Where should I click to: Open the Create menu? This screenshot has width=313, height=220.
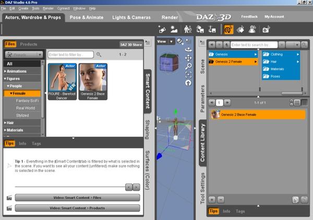pyautogui.click(x=23, y=8)
